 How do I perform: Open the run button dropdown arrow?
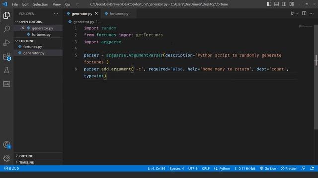click(x=297, y=14)
